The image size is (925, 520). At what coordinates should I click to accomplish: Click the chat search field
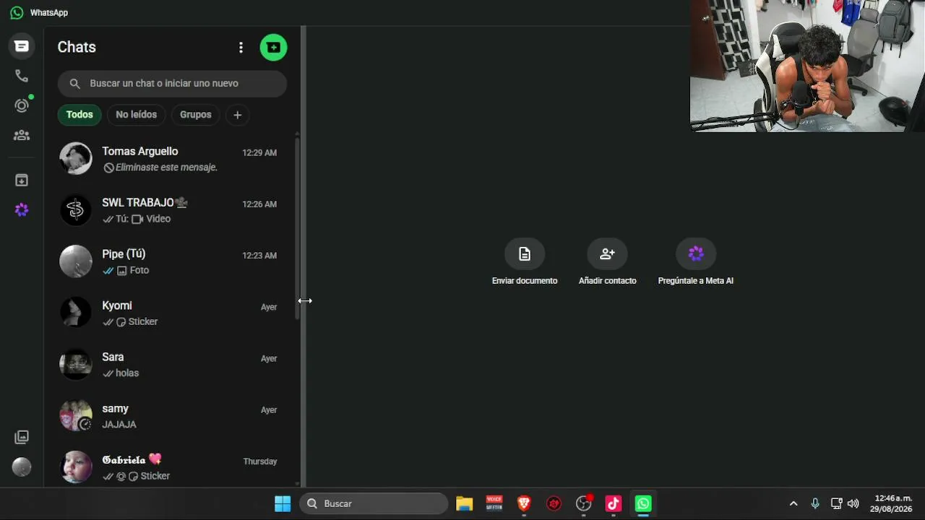172,83
